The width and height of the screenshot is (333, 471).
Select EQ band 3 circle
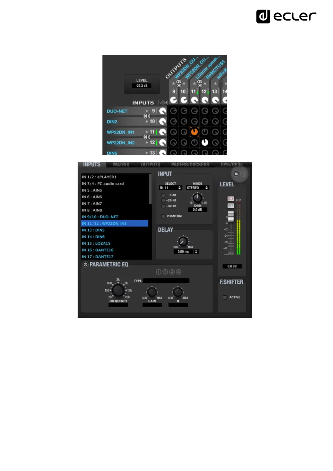point(172,272)
